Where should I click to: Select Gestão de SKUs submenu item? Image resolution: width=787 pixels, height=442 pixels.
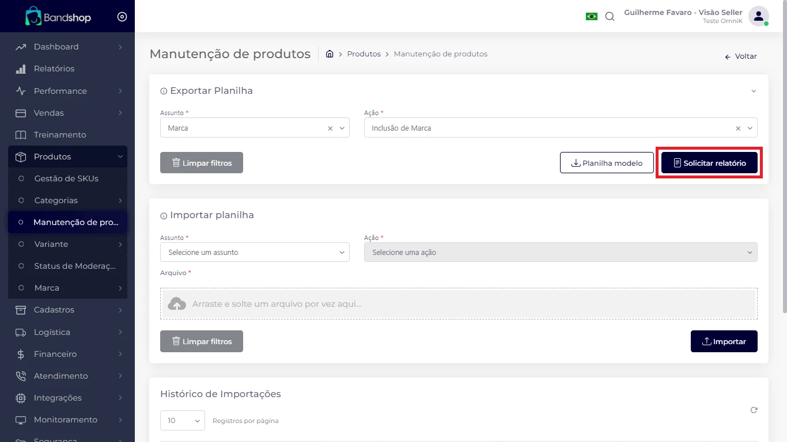[66, 178]
